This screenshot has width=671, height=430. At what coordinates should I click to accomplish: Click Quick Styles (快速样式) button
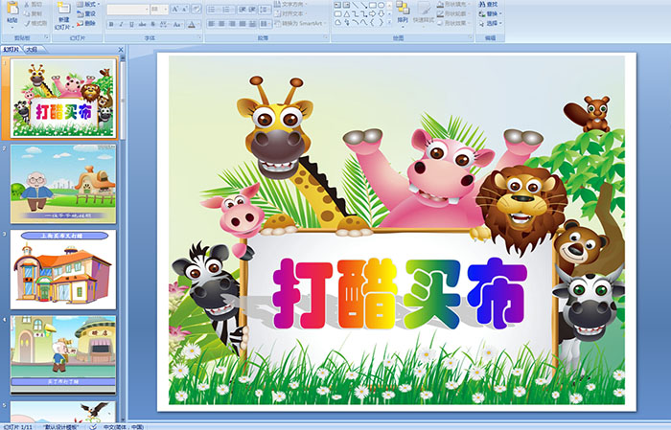[x=424, y=12]
